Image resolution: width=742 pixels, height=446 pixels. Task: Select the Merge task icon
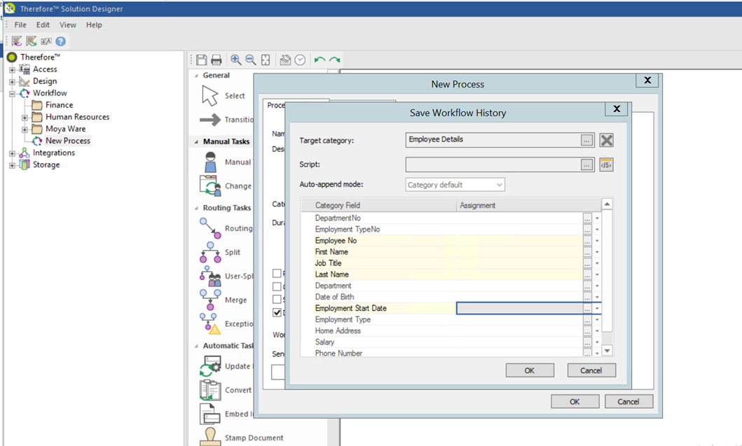pyautogui.click(x=210, y=300)
